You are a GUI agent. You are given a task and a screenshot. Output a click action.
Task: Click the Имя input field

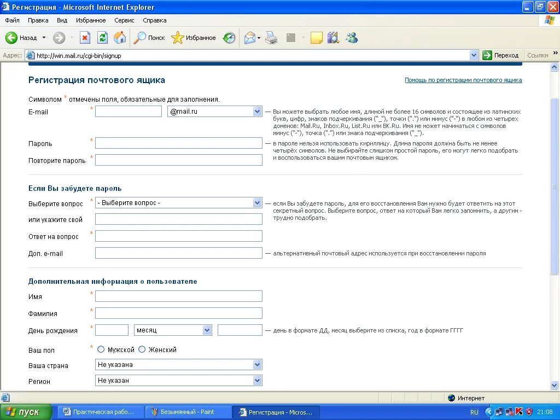[179, 296]
